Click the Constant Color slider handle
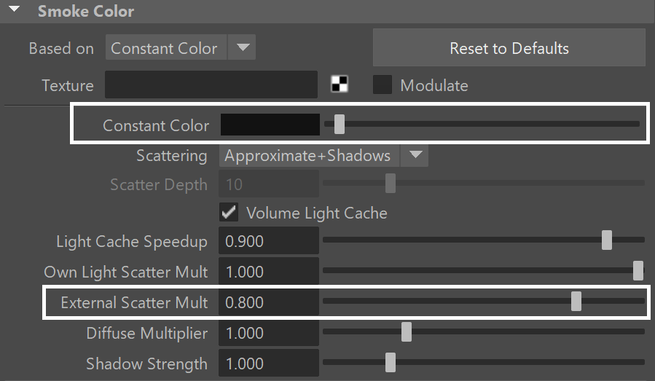This screenshot has height=381, width=655. pyautogui.click(x=340, y=124)
